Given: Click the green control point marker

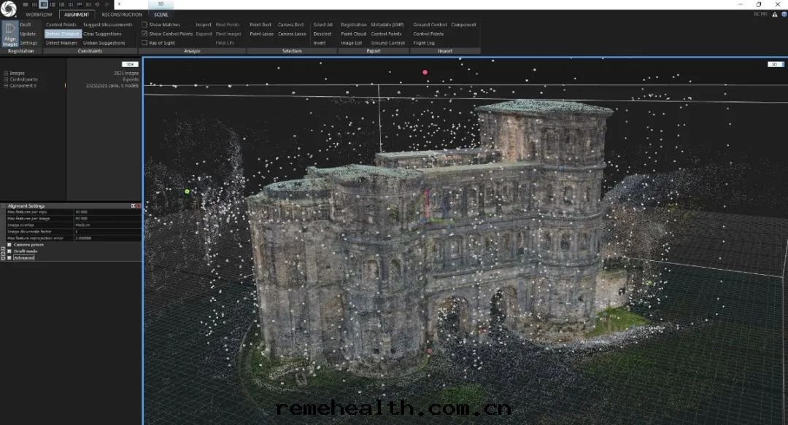Looking at the screenshot, I should [x=188, y=192].
